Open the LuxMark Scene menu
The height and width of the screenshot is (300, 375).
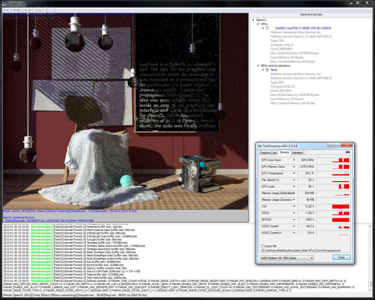tap(28, 10)
